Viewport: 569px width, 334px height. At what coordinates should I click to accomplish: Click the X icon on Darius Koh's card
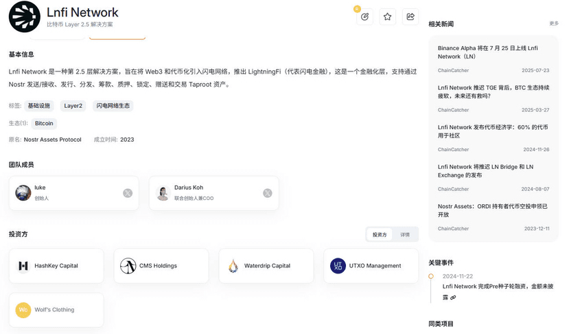point(268,193)
